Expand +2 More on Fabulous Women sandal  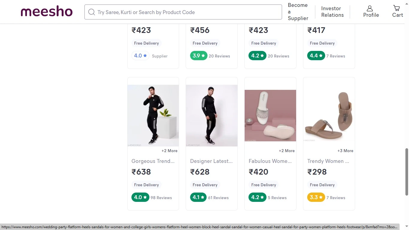[287, 151]
